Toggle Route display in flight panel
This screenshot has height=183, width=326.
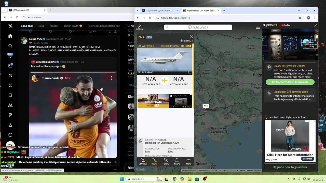point(154,161)
